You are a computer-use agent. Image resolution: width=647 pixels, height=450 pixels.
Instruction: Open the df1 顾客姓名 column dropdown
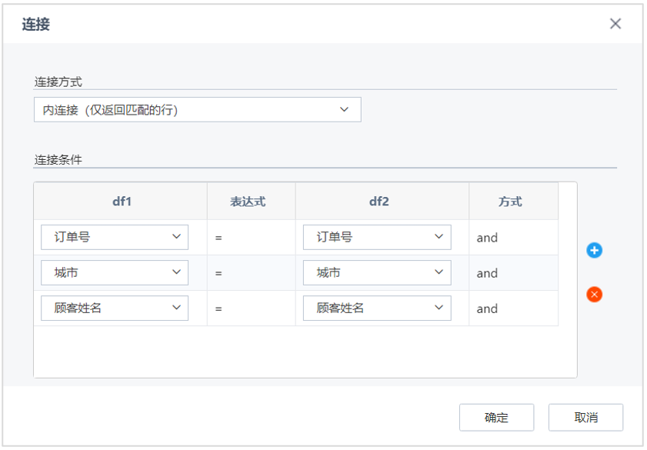coord(115,308)
